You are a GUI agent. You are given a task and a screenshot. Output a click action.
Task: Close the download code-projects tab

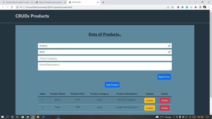tap(65, 2)
